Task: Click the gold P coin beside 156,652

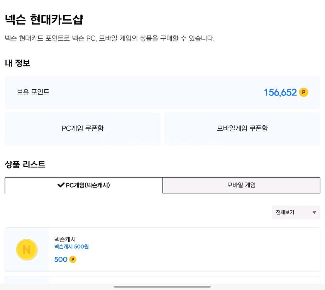Action: [303, 92]
